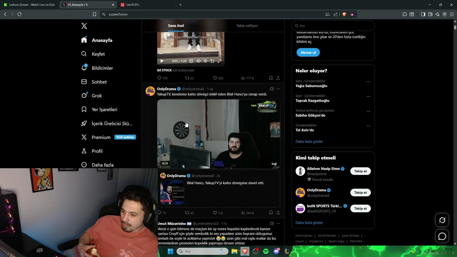Like the post with 2 B likes
This screenshot has height=257, width=457.
click(218, 213)
